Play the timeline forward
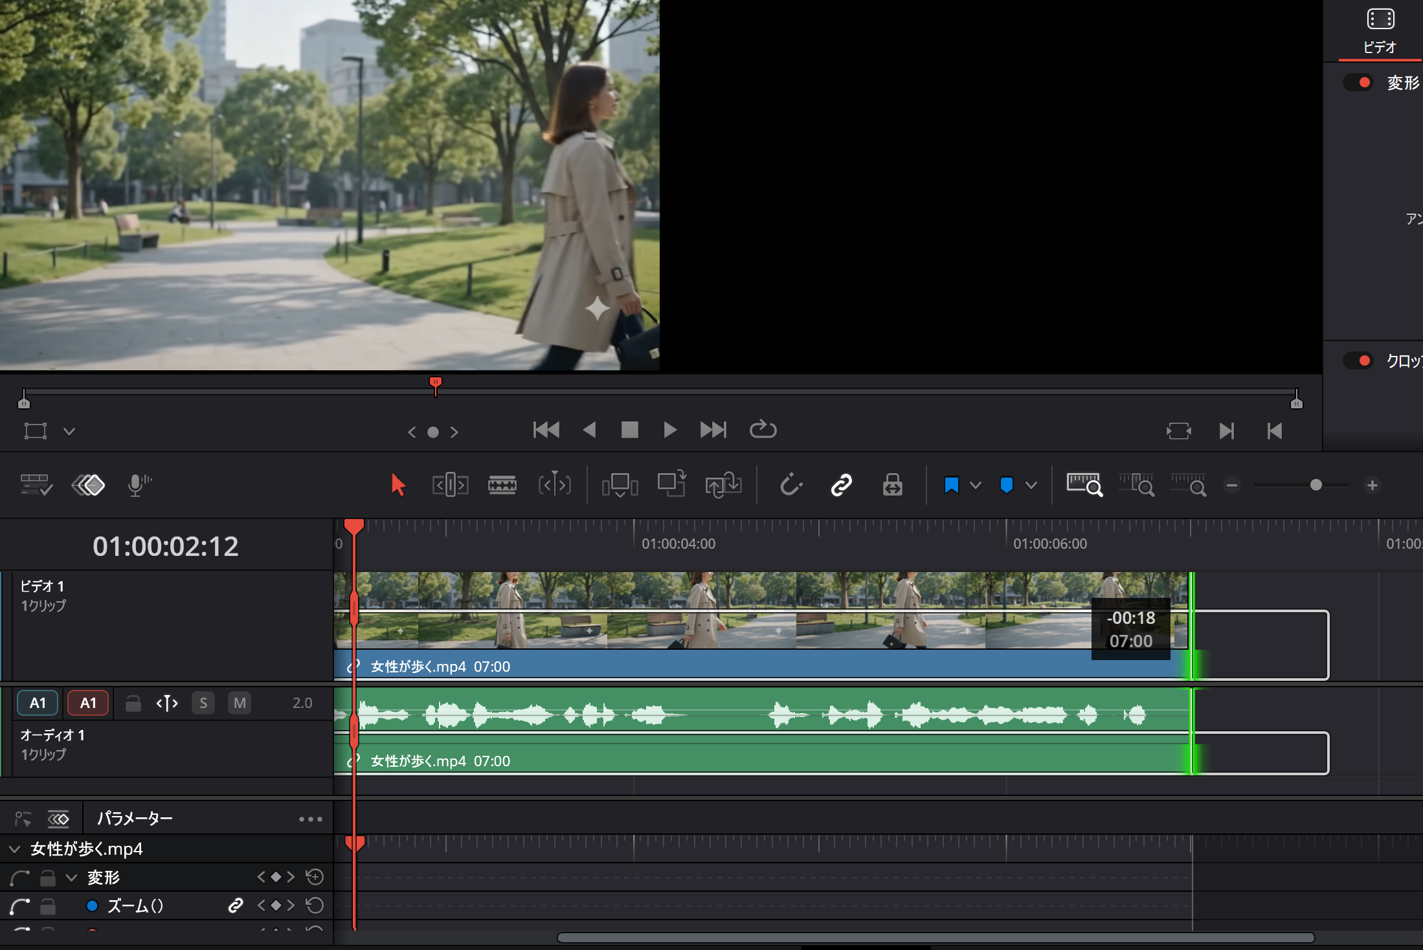1423x950 pixels. [670, 430]
